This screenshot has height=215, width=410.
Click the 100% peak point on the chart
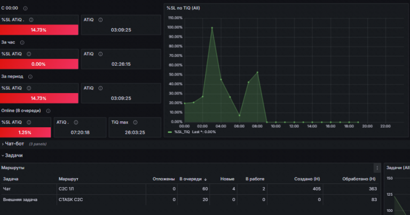(212, 27)
